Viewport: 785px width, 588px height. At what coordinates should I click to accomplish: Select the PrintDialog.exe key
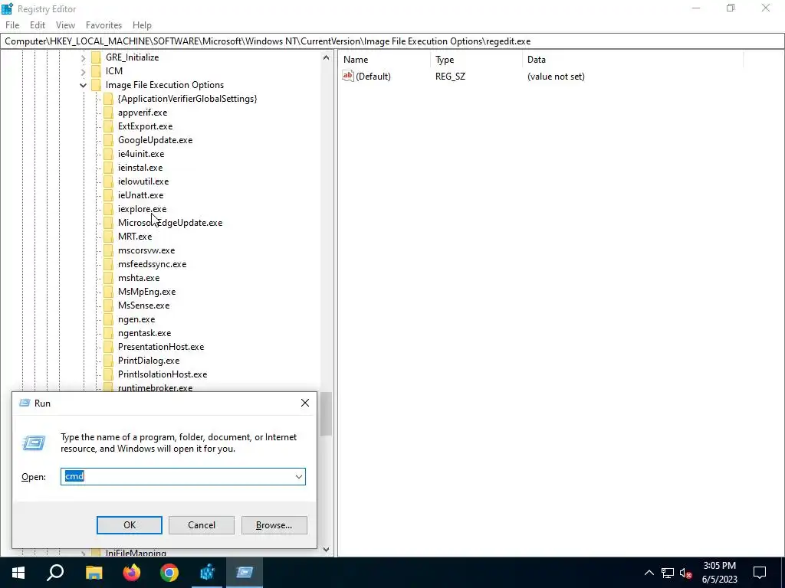(149, 360)
